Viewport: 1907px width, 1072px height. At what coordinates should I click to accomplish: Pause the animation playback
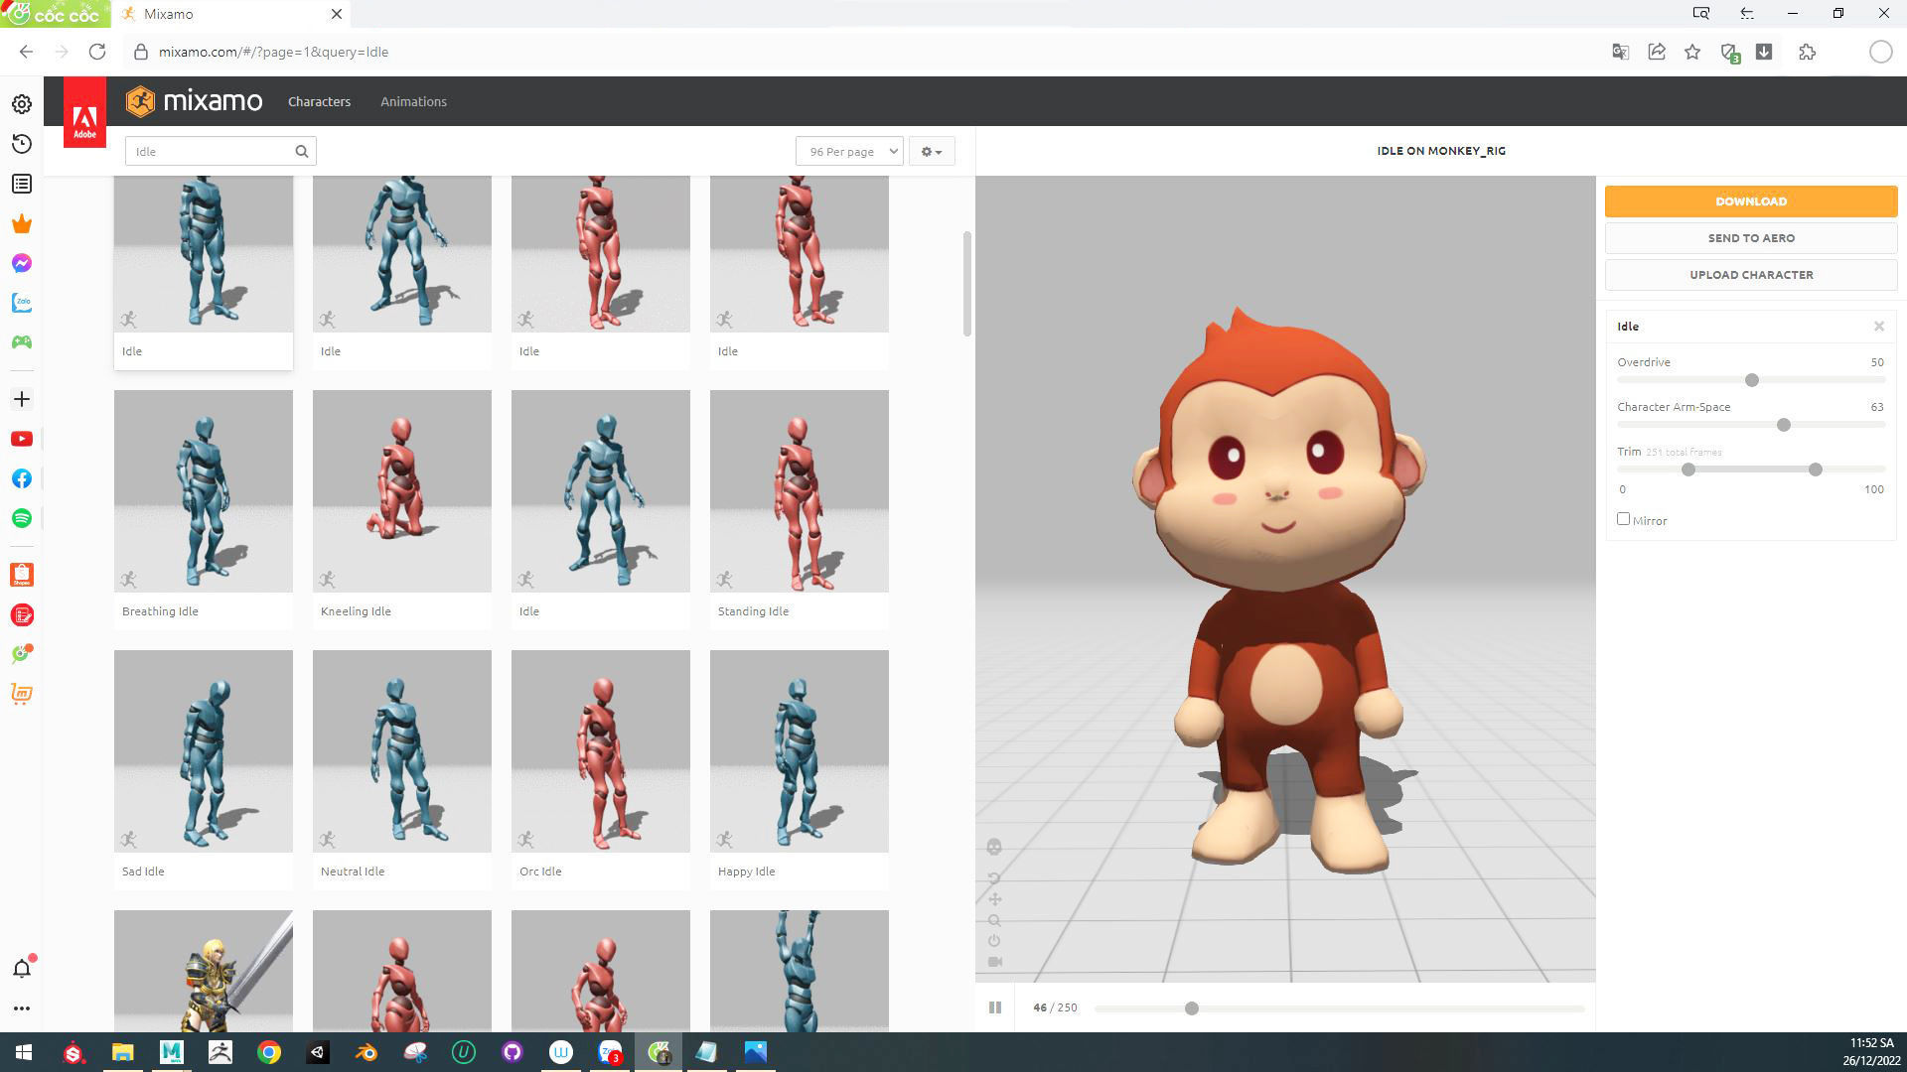[994, 1007]
